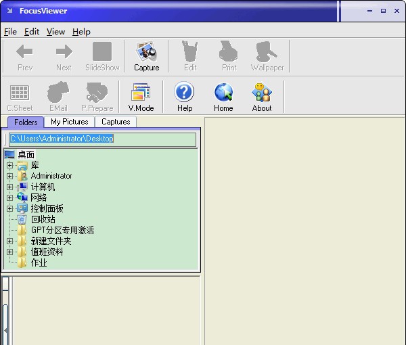Open the File menu
The height and width of the screenshot is (345, 406).
pos(10,32)
